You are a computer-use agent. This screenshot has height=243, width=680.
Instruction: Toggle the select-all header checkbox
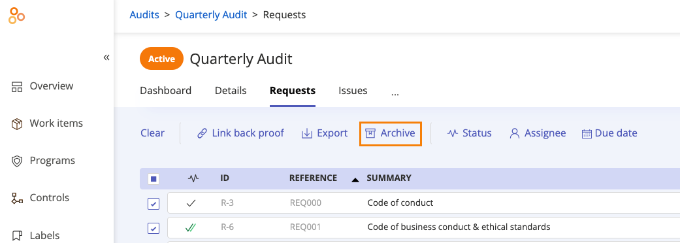(x=154, y=178)
